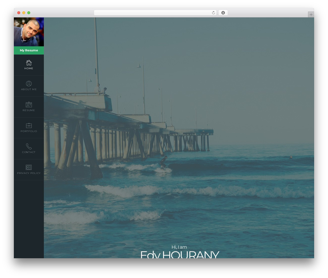Select the CONTACT menu label

[x=29, y=152]
